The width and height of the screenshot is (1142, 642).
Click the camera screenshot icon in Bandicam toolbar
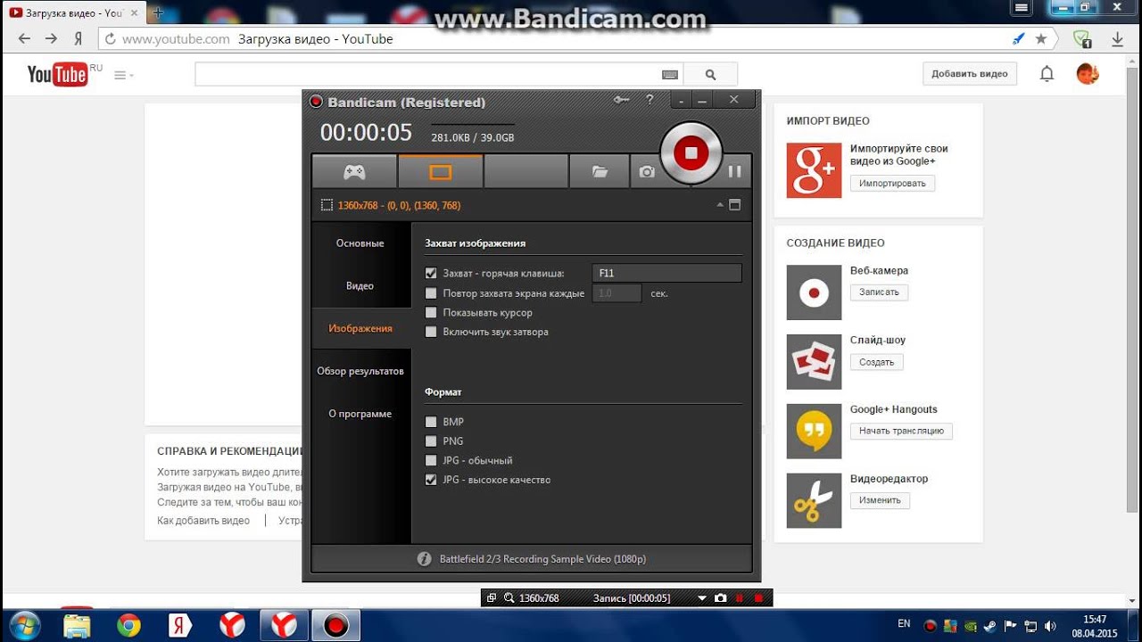(647, 172)
